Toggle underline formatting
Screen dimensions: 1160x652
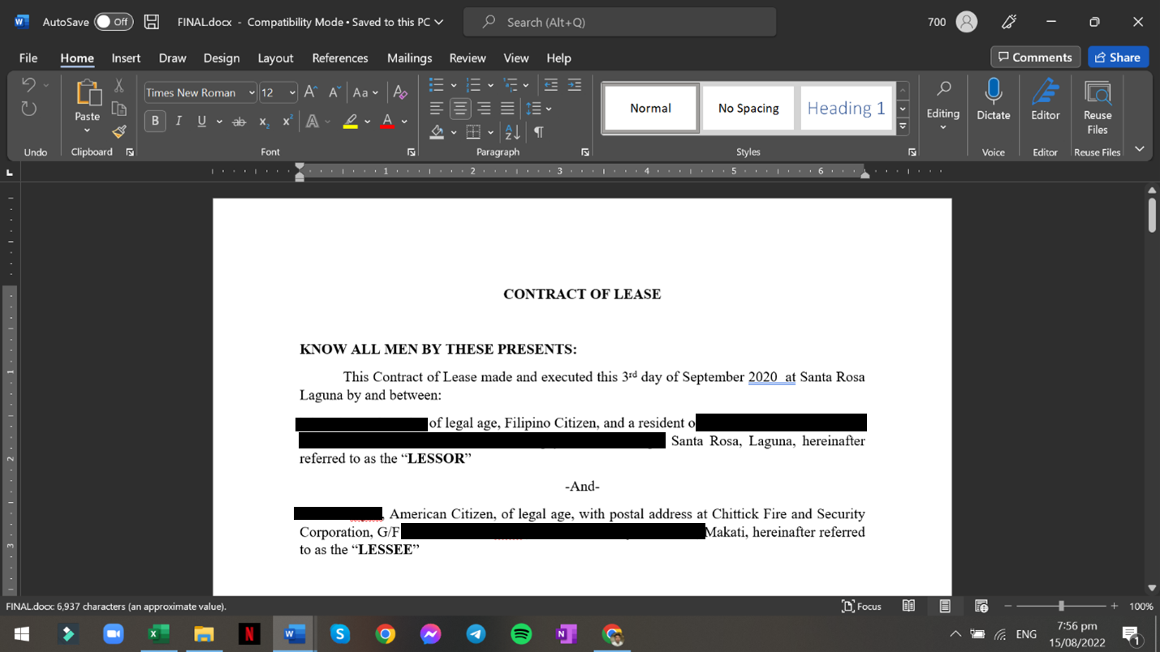[201, 122]
